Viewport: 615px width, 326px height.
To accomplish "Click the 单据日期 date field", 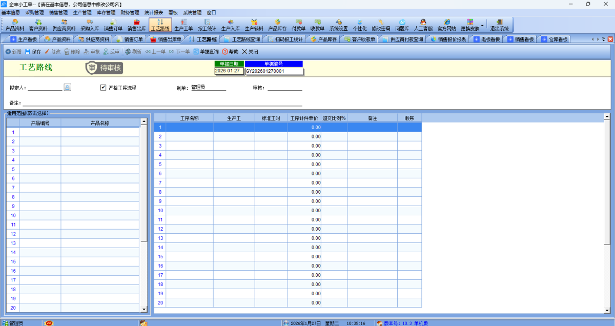I will tap(229, 71).
